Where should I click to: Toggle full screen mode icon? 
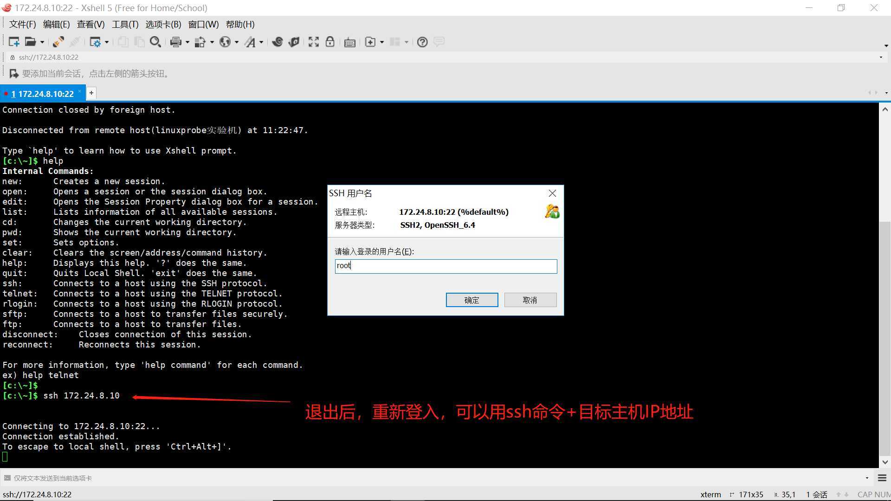[314, 42]
